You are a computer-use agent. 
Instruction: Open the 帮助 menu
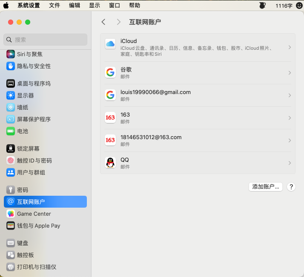135,6
